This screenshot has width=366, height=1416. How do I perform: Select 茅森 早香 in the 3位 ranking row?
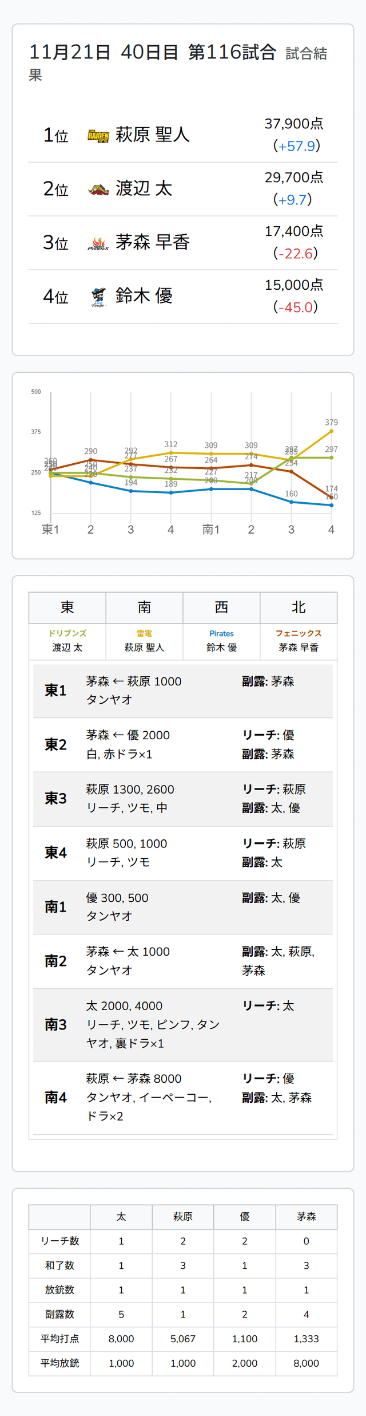(x=152, y=242)
